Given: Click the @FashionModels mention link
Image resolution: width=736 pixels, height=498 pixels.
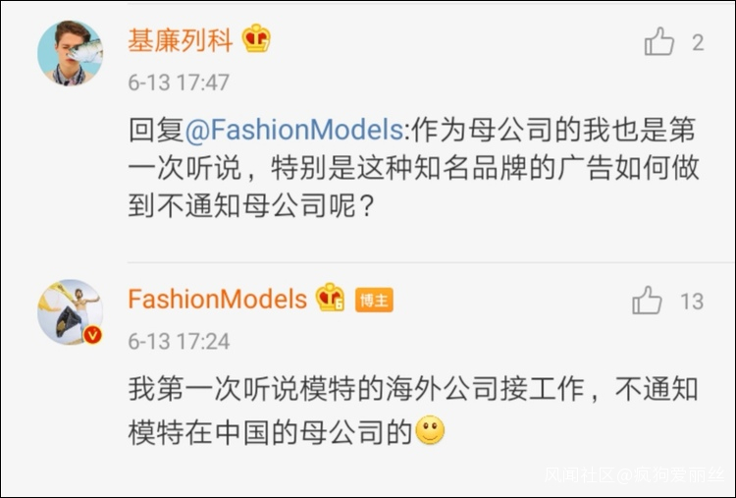Looking at the screenshot, I should point(294,131).
